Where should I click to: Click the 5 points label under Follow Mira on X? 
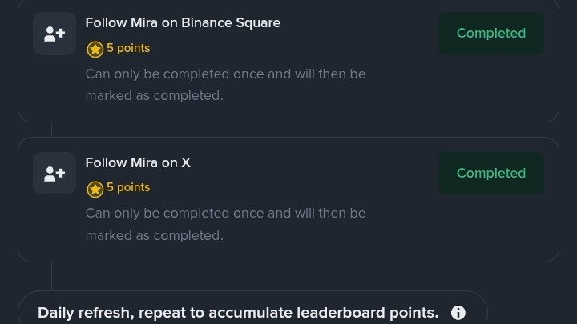128,188
